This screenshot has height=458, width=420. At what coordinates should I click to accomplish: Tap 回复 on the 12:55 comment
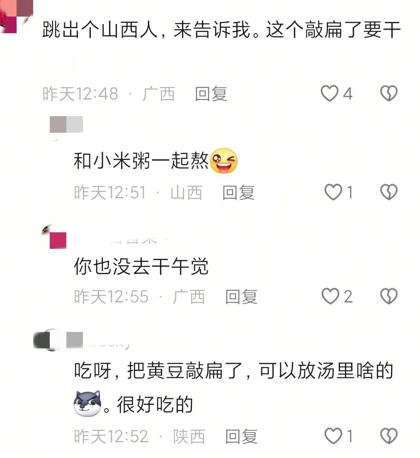[x=241, y=297]
